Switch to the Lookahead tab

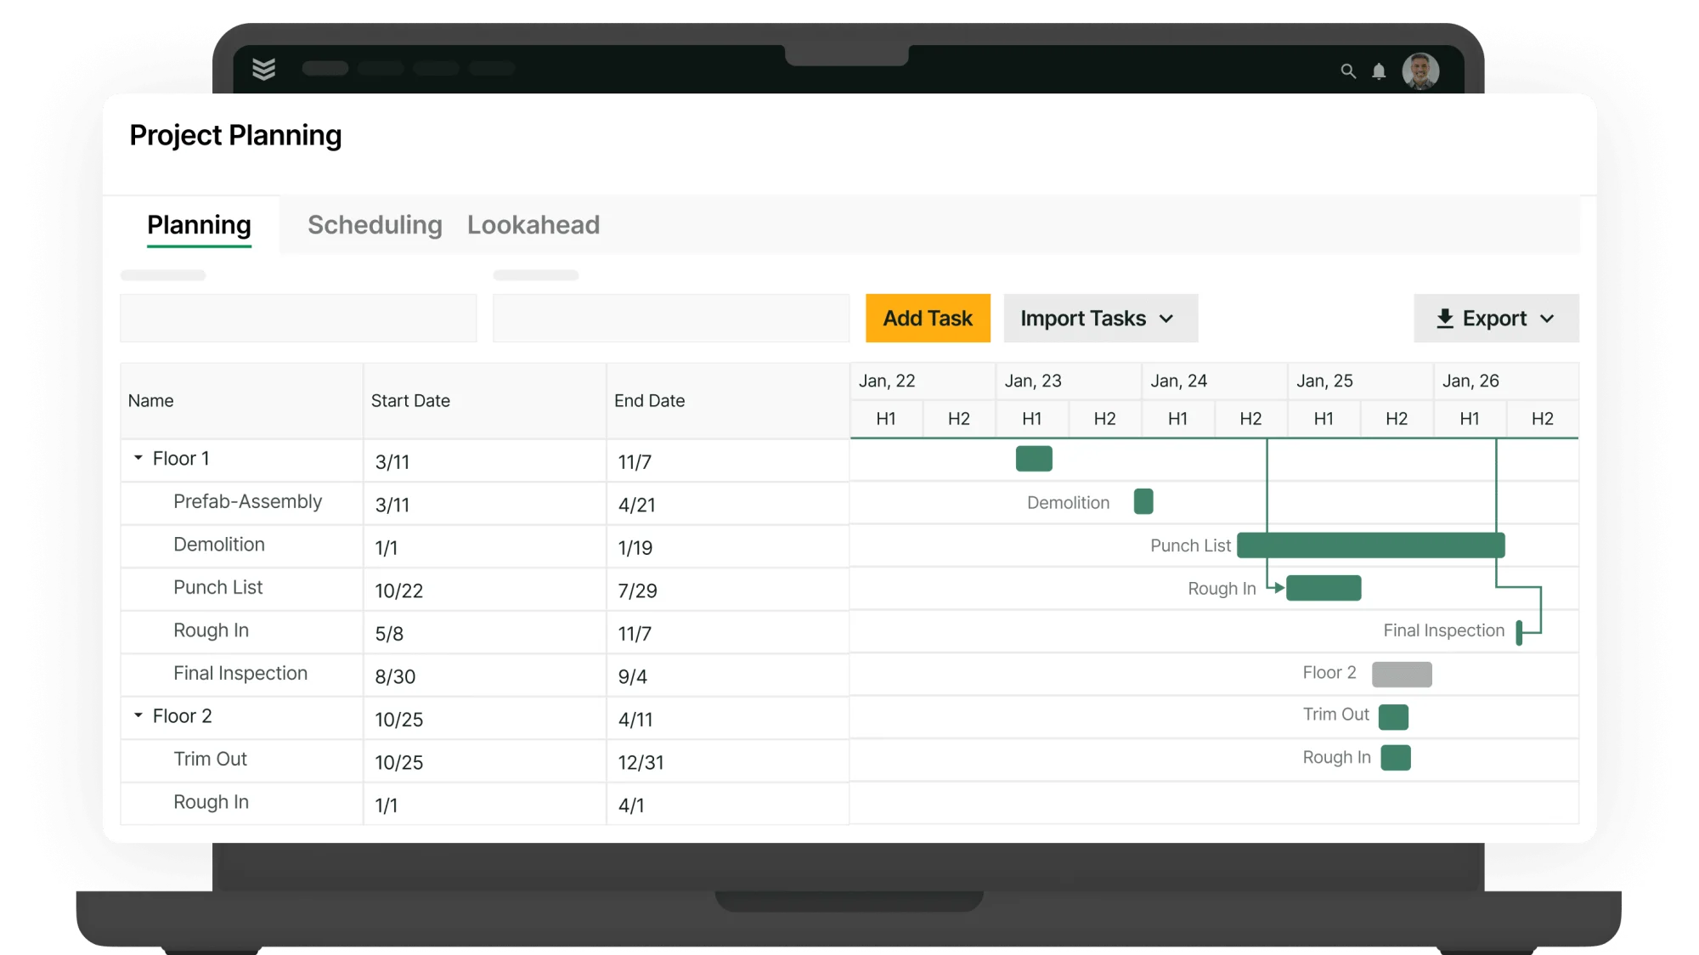click(x=533, y=225)
